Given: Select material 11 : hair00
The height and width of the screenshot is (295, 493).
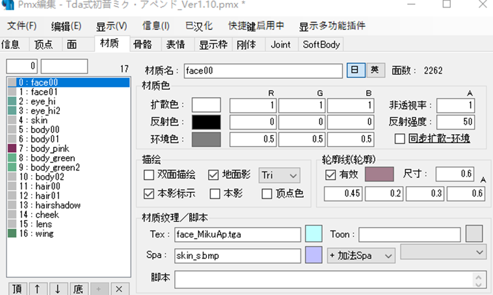Looking at the screenshot, I should pos(69,186).
